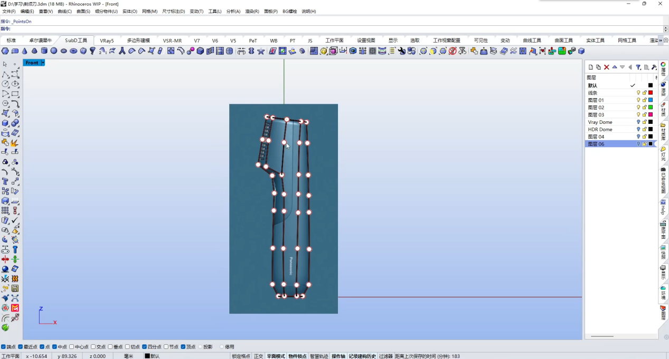Viewport: 669px width, 359px height.
Task: Toggle 正交 ortho mode in status bar
Action: point(259,356)
